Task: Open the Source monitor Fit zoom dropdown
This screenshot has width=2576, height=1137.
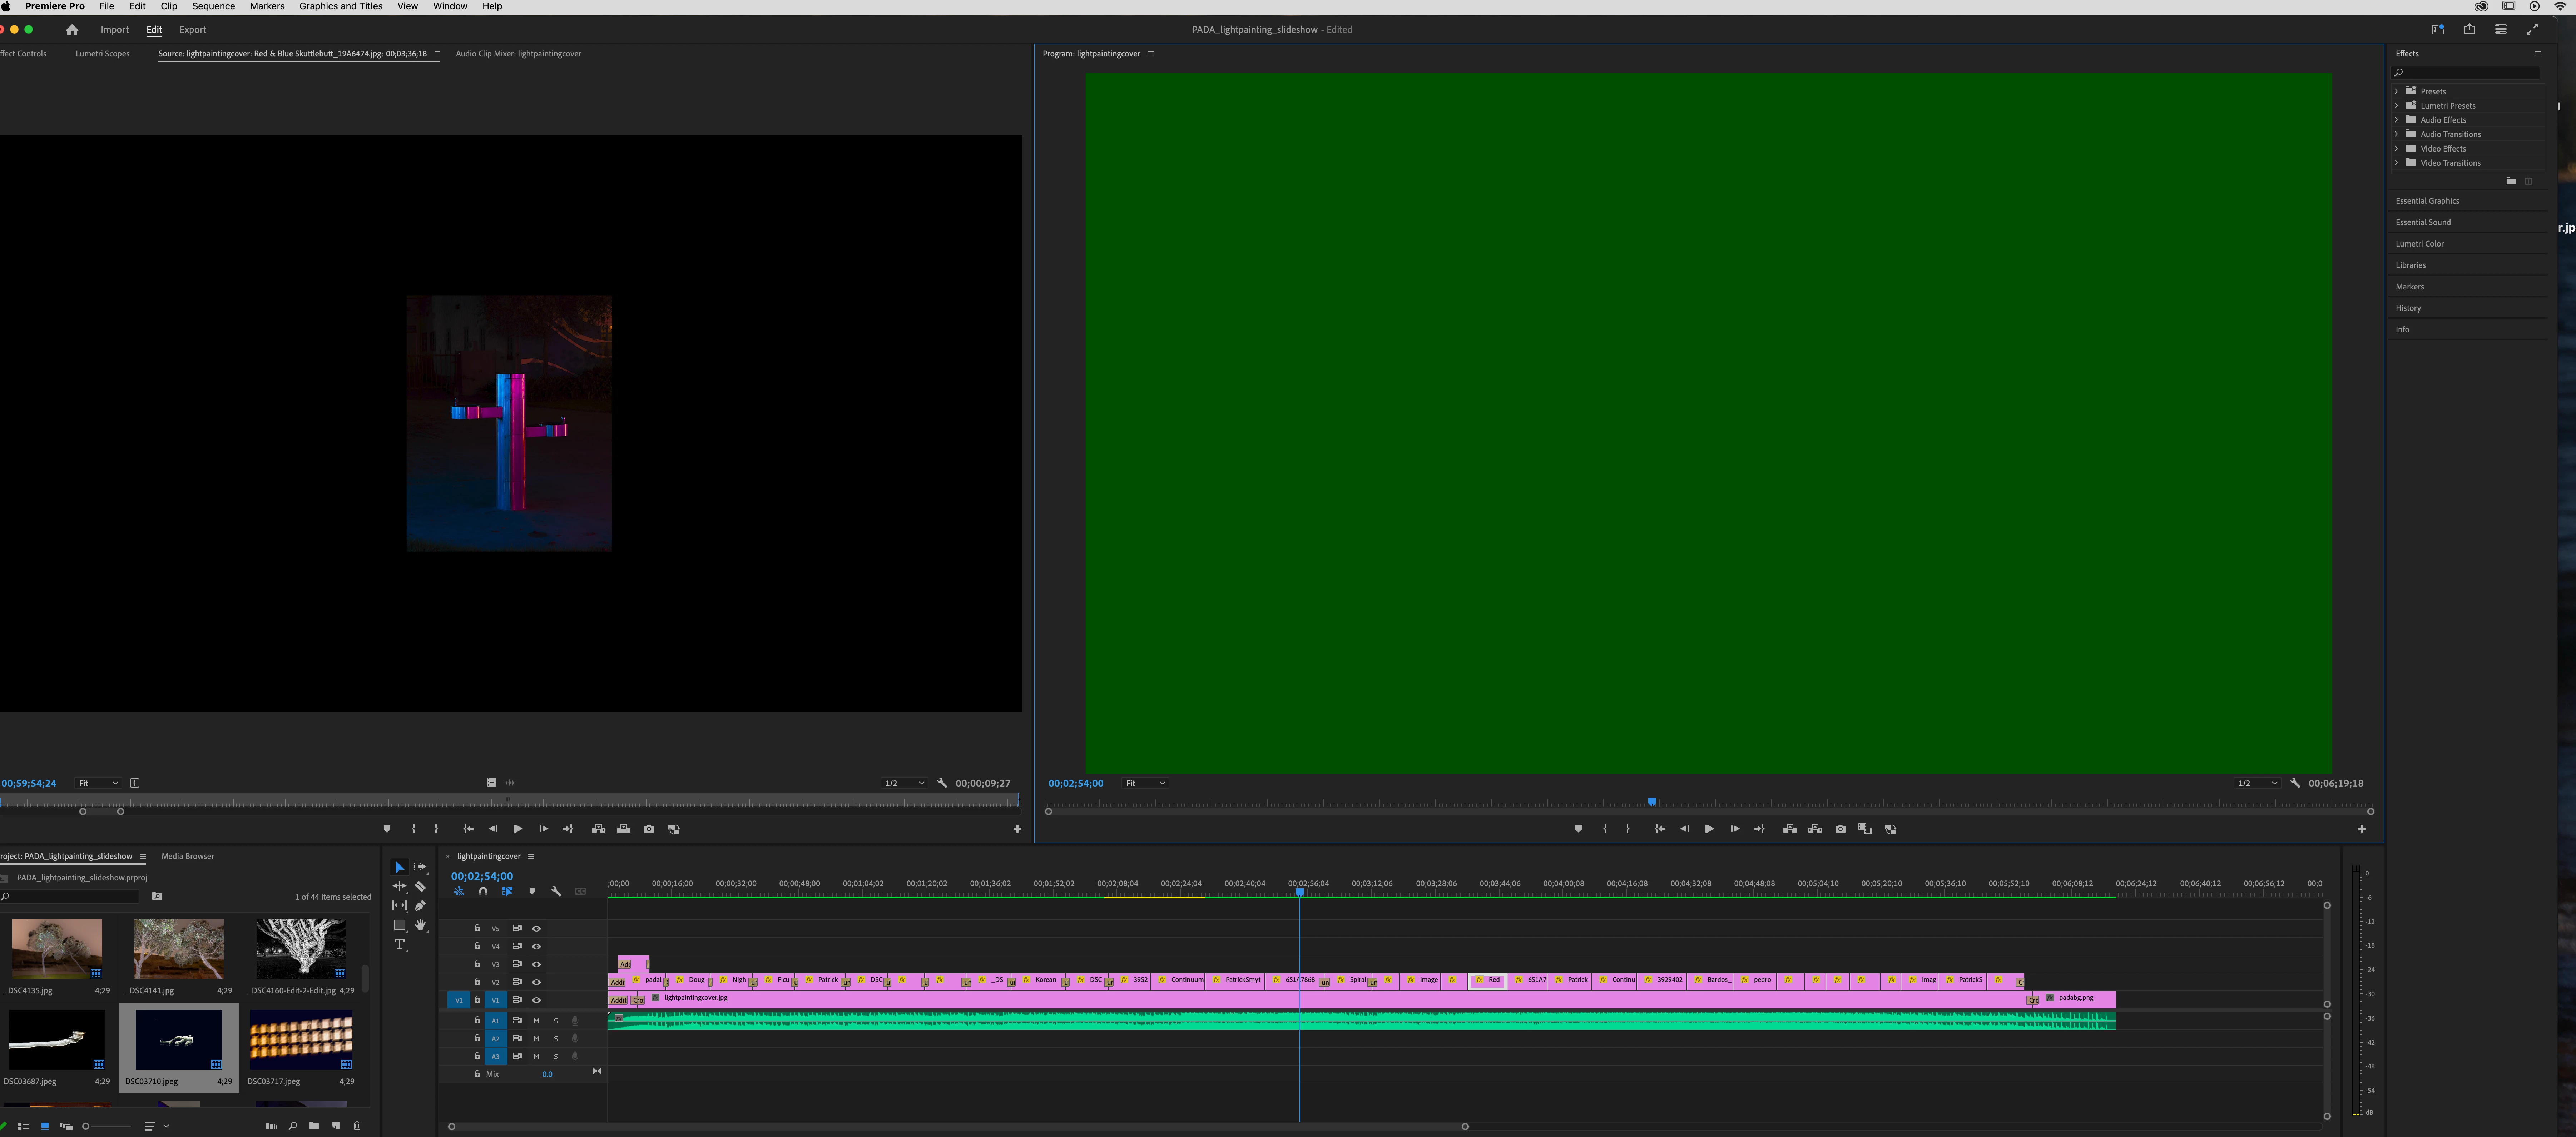Action: [98, 783]
